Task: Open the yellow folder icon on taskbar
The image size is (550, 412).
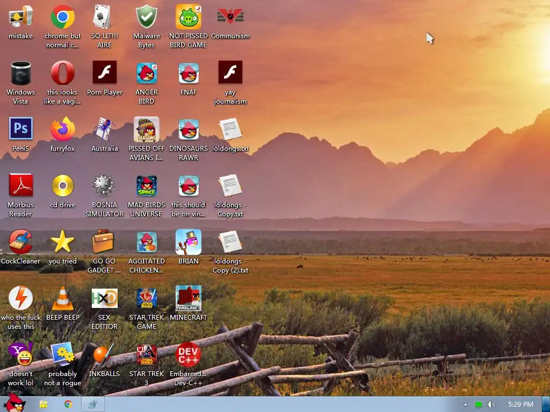Action: coord(44,404)
